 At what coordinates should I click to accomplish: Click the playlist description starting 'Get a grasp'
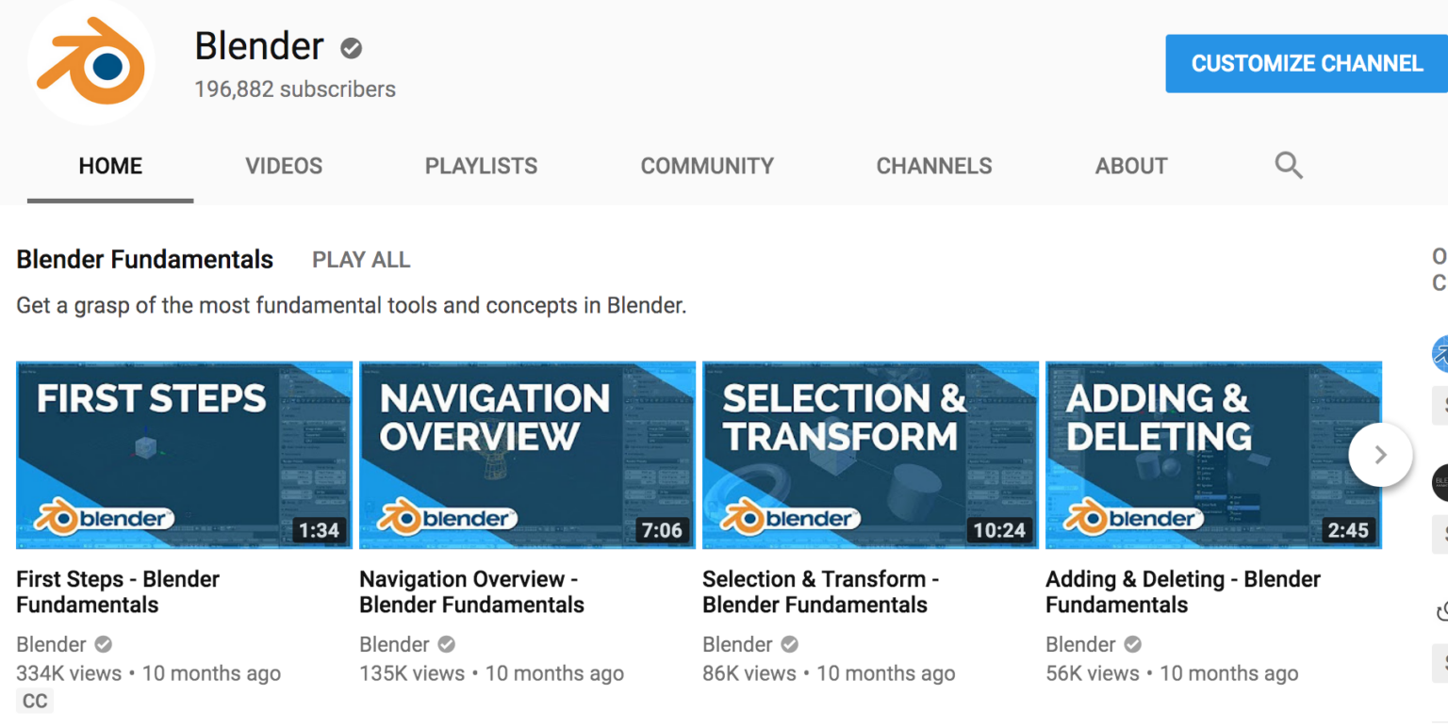[352, 306]
